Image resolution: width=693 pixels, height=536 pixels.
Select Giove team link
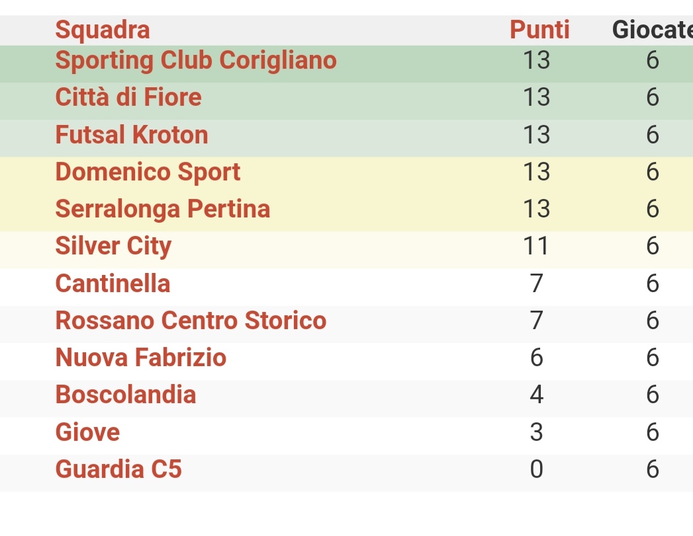point(87,432)
